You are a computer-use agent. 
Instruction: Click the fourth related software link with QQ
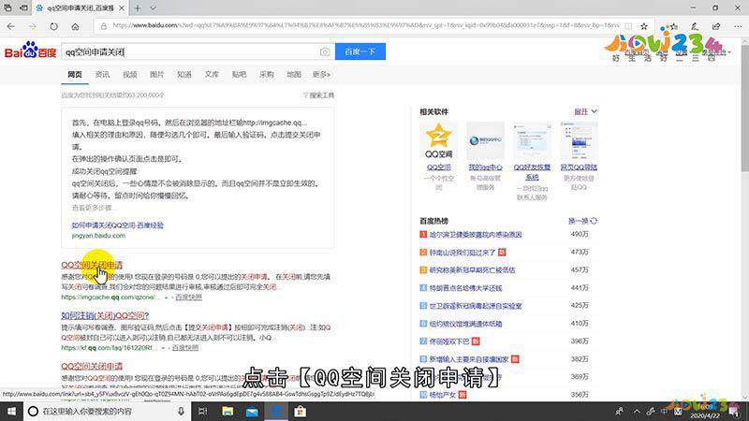(579, 167)
